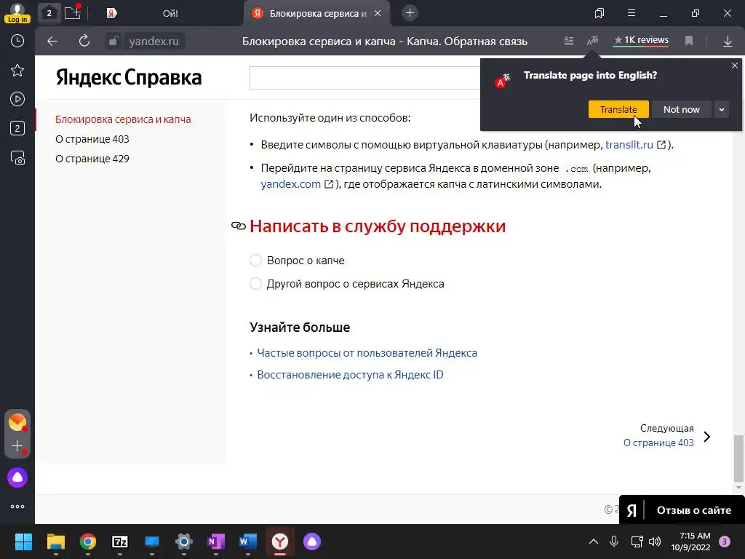Open File Explorer from taskbar
The height and width of the screenshot is (559, 745).
pyautogui.click(x=55, y=542)
